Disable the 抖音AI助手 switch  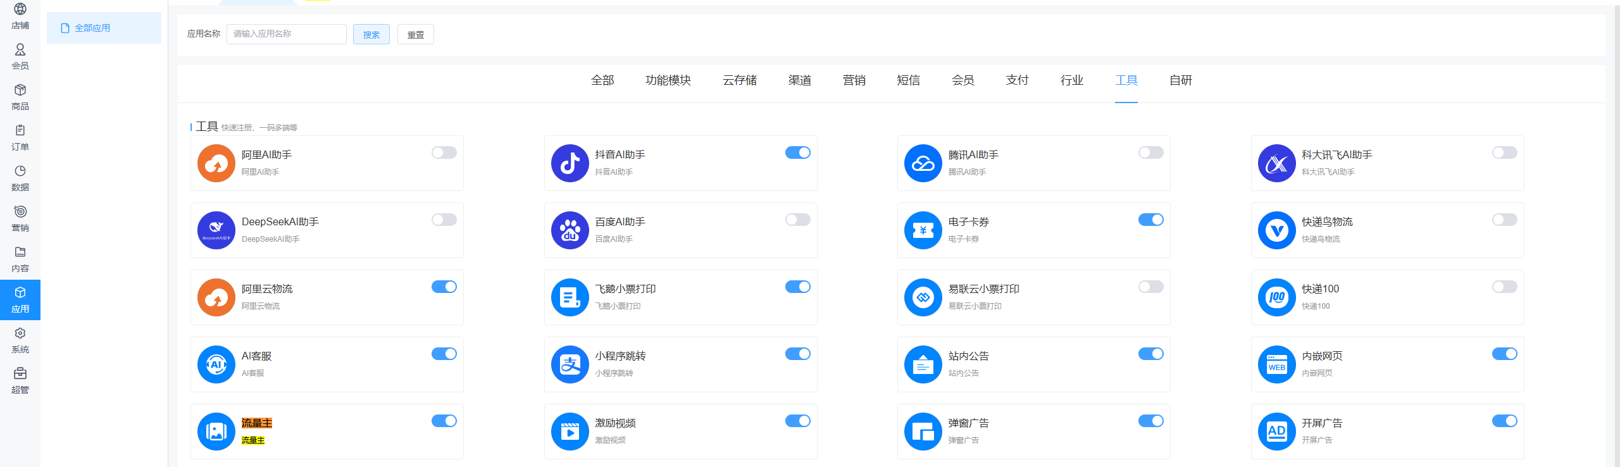point(798,153)
